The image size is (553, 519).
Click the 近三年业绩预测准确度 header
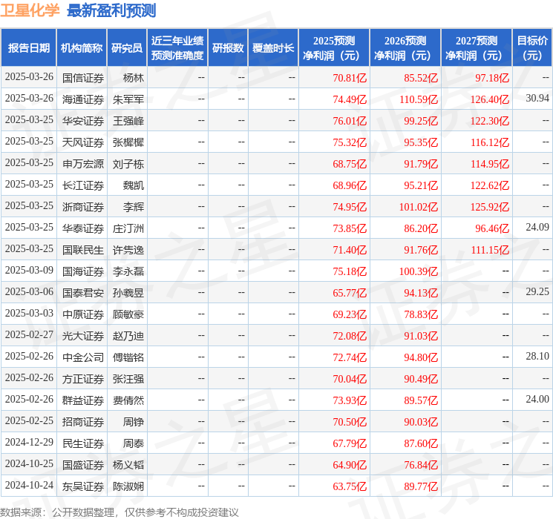[177, 48]
